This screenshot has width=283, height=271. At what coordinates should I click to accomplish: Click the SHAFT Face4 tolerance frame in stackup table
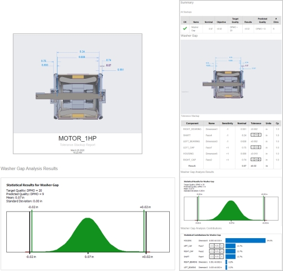pos(256,135)
